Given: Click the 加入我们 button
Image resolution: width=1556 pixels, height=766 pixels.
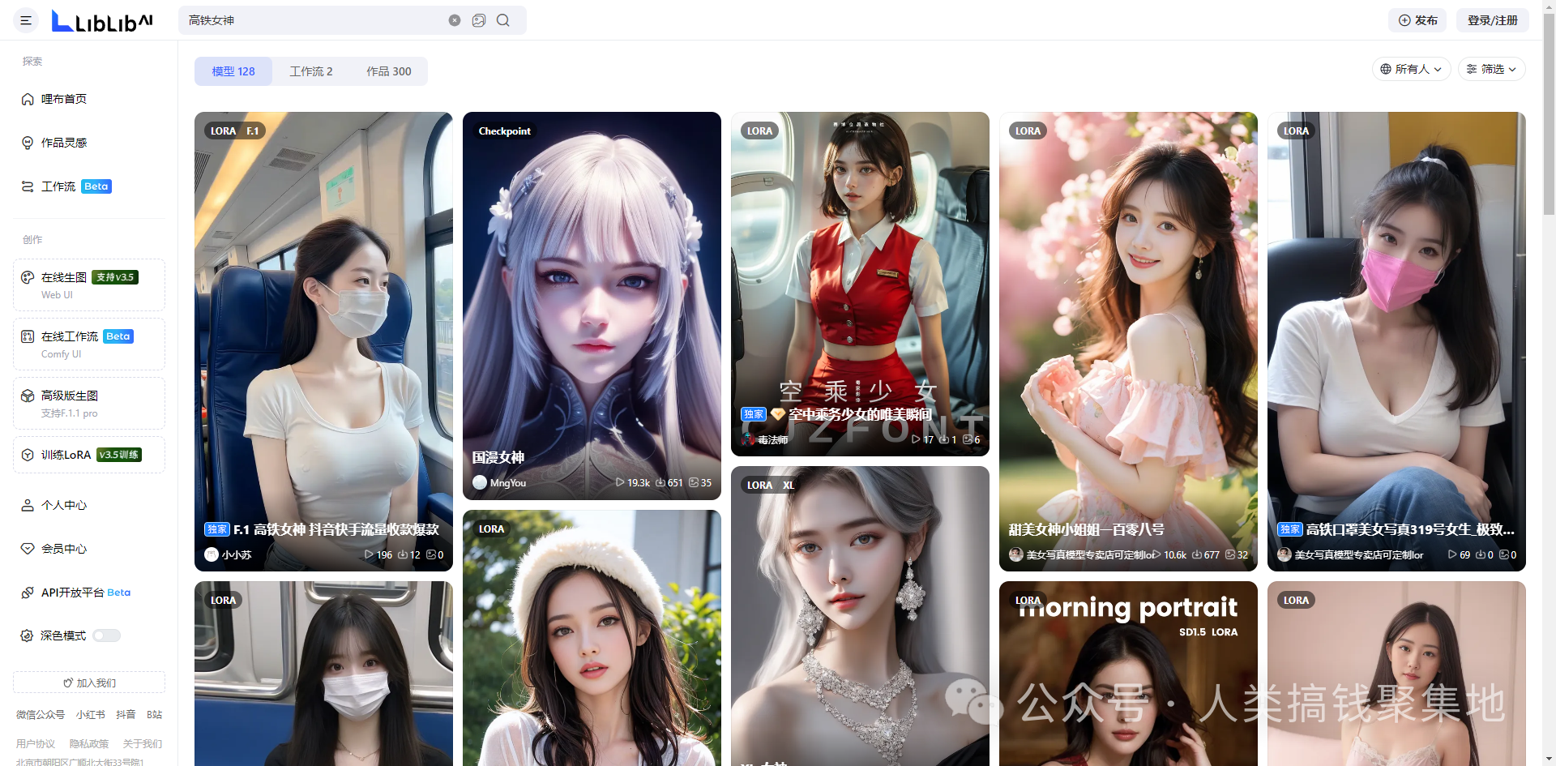Looking at the screenshot, I should [89, 683].
